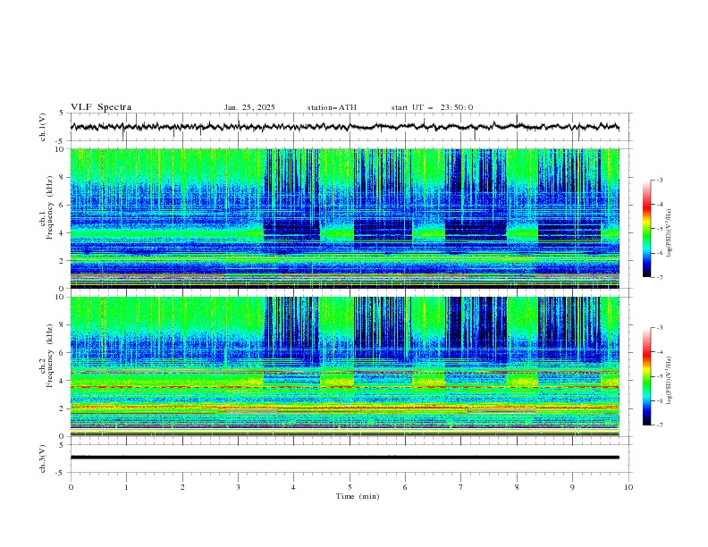Click the "-5" value on ch.1 color bar
This screenshot has width=708, height=547.
[660, 229]
